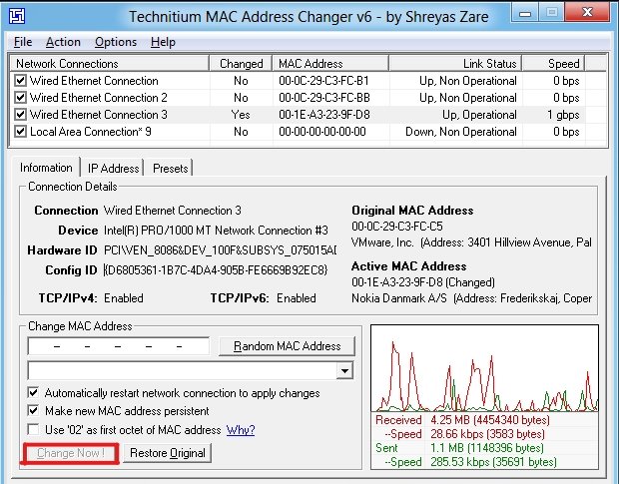This screenshot has width=619, height=484.
Task: Uncheck Make new MAC address persistent
Action: (x=34, y=411)
